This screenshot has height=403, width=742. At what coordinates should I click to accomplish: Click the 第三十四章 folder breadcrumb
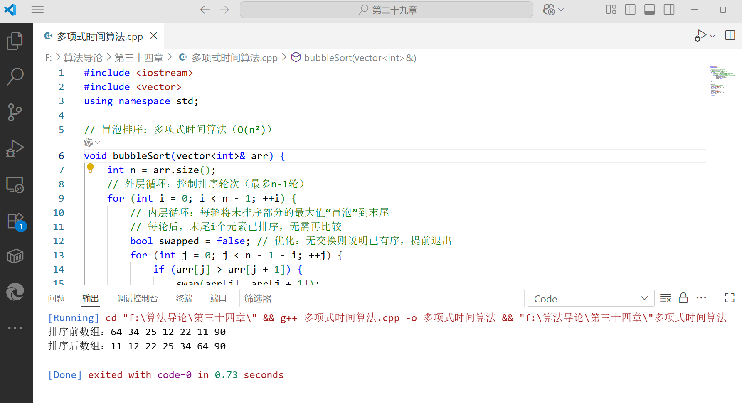point(139,58)
